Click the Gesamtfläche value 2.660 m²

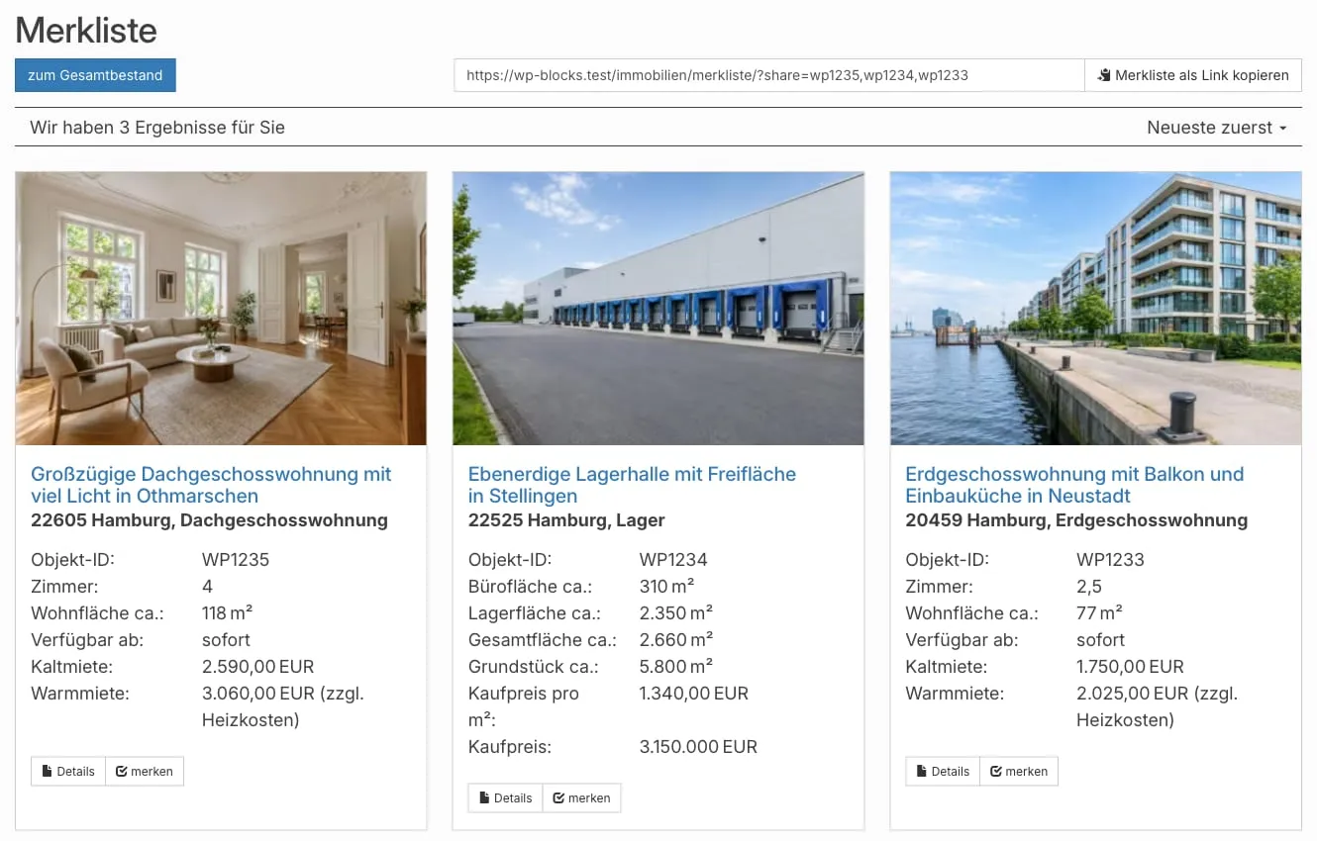(676, 640)
